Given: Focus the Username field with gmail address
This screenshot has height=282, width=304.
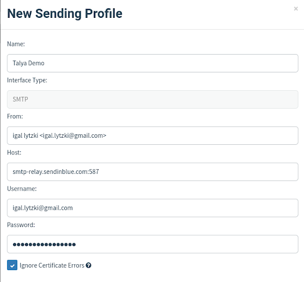Looking at the screenshot, I should (153, 208).
